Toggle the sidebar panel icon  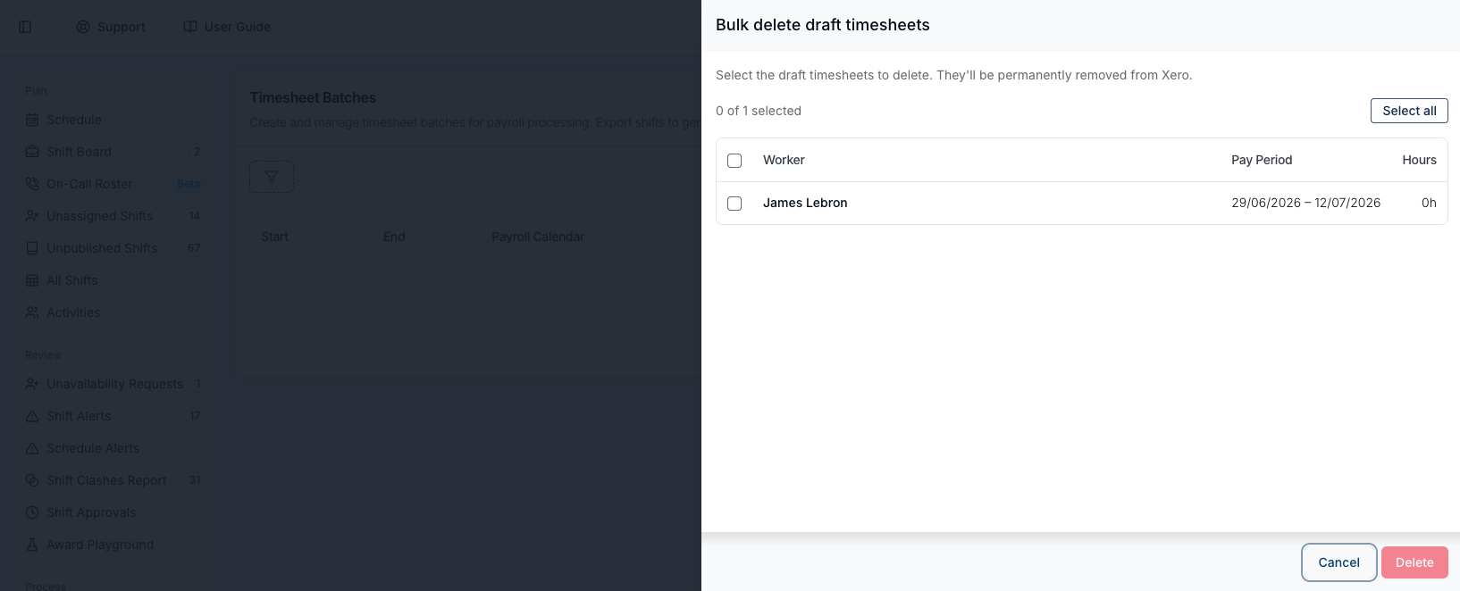[25, 27]
